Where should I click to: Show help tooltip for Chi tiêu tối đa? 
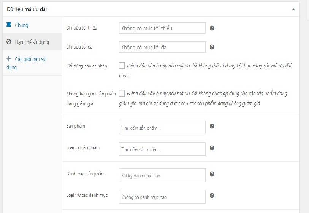(212, 47)
